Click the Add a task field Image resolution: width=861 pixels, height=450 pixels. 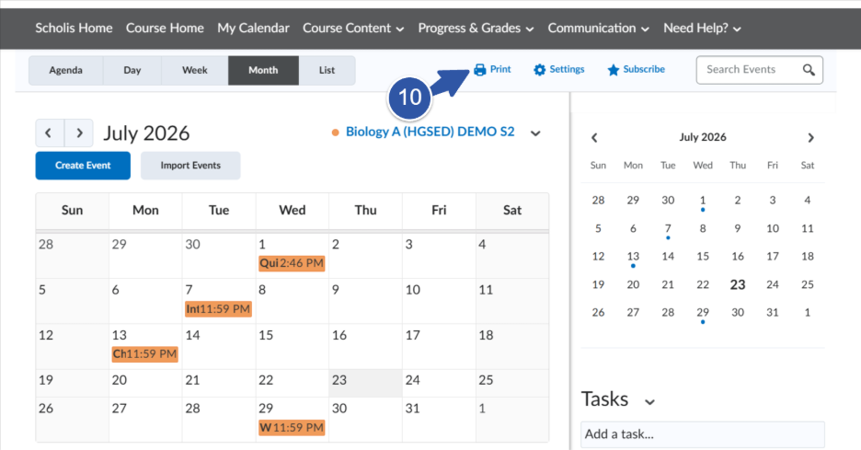pyautogui.click(x=702, y=434)
